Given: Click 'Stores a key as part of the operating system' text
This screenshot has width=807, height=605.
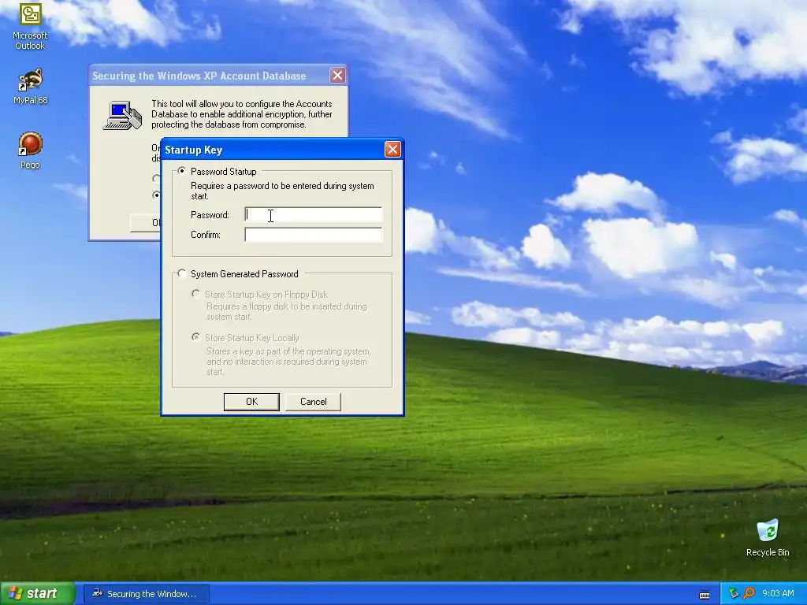Looking at the screenshot, I should tap(288, 361).
